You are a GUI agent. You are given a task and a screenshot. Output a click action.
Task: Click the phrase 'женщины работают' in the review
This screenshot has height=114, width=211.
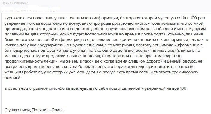click(23, 72)
